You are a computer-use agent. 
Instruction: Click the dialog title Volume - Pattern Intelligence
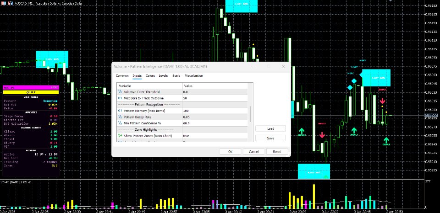point(160,66)
